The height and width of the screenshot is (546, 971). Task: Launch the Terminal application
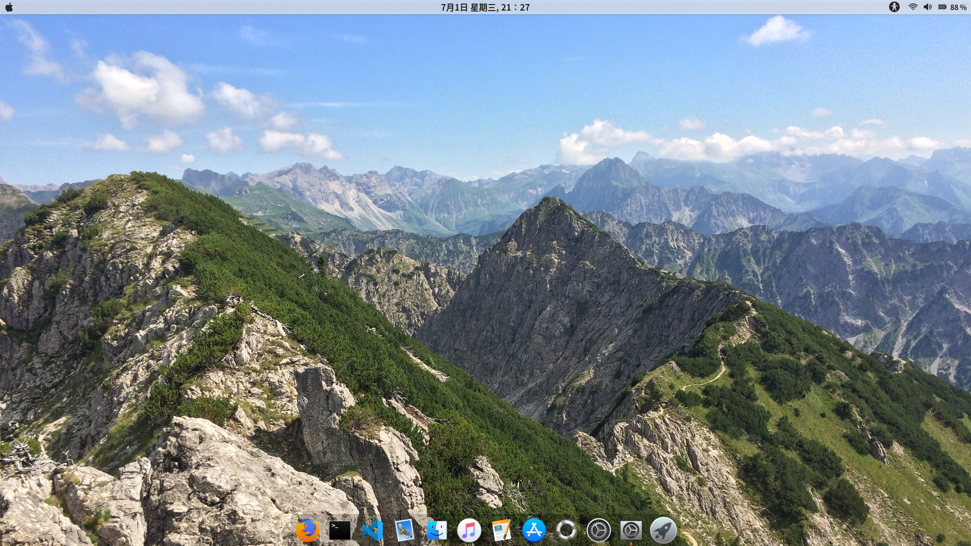point(339,530)
